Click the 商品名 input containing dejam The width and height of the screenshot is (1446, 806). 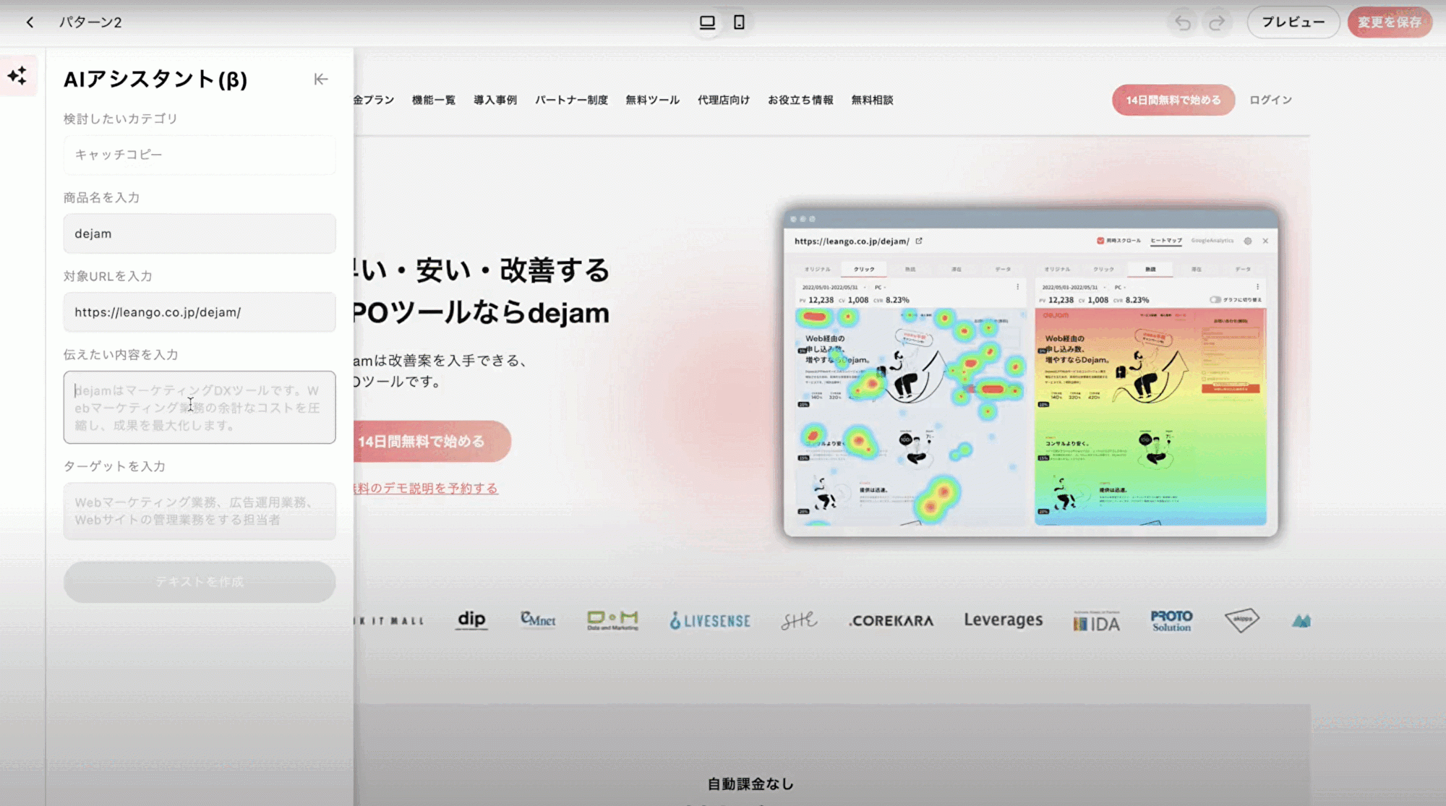click(200, 233)
